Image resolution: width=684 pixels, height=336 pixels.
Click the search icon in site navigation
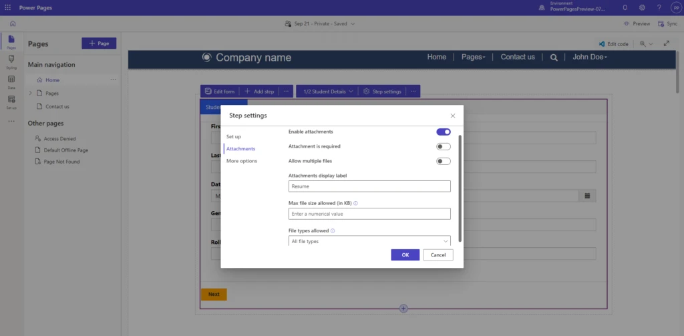[554, 57]
